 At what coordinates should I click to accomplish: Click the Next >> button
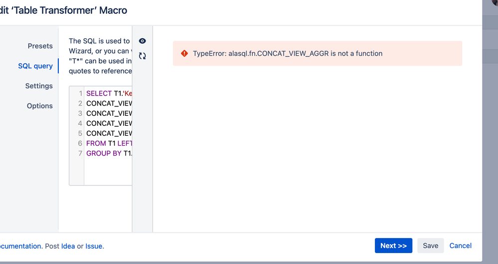tap(393, 246)
